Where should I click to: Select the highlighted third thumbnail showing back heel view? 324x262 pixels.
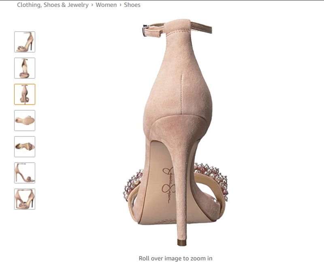coord(25,94)
